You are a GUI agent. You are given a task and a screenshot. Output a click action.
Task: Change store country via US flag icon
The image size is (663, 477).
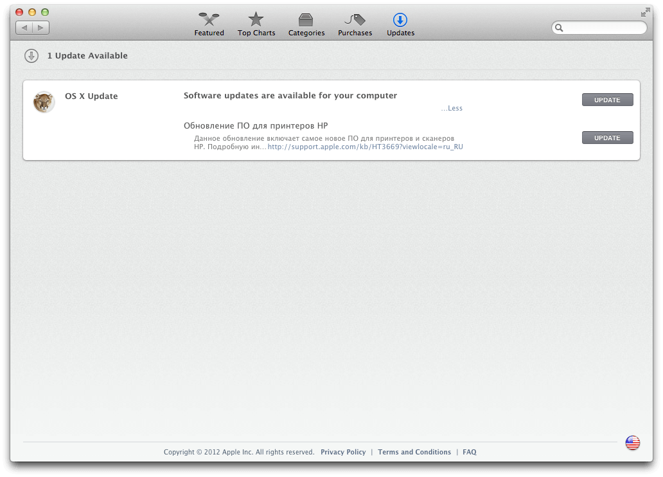(x=633, y=443)
